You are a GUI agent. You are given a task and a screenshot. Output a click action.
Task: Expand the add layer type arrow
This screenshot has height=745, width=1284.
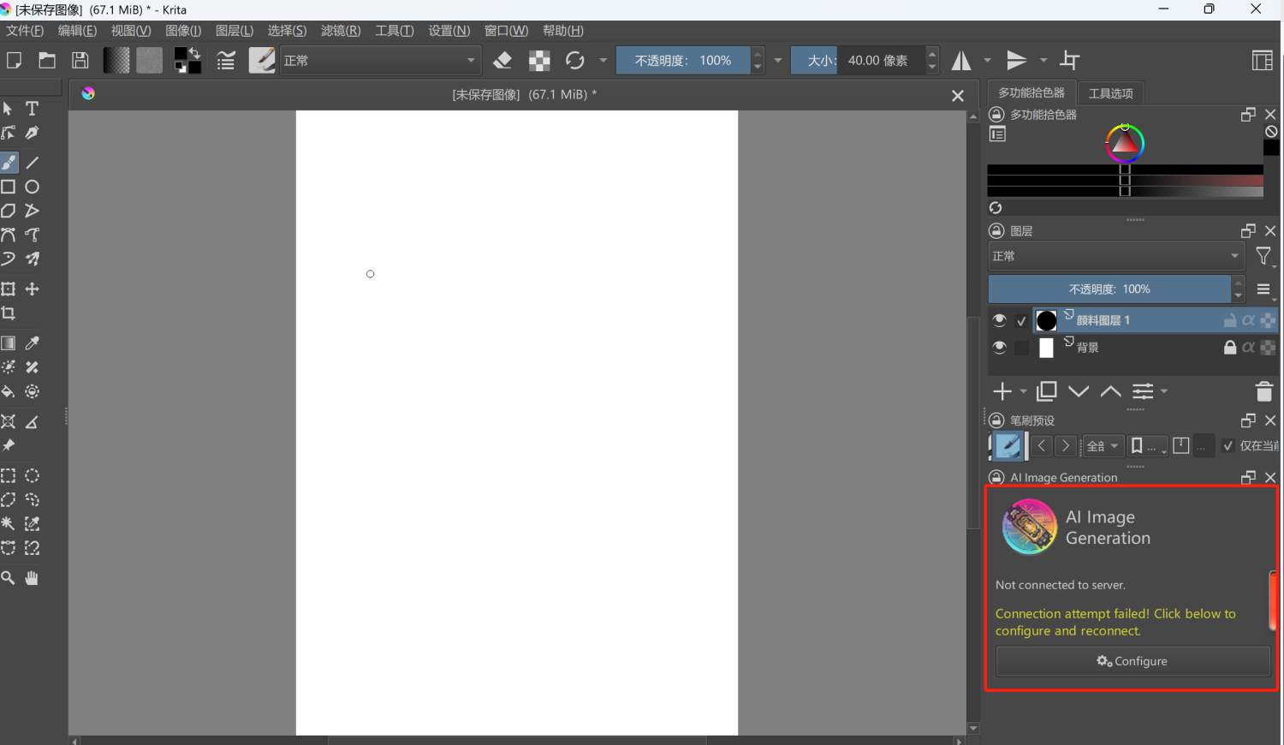(x=1023, y=391)
